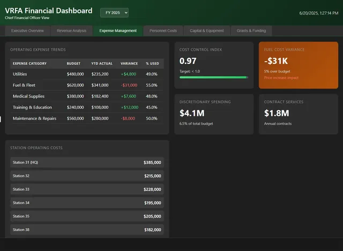Go to the Personnel Costs tab
343x251 pixels.
[x=163, y=31]
